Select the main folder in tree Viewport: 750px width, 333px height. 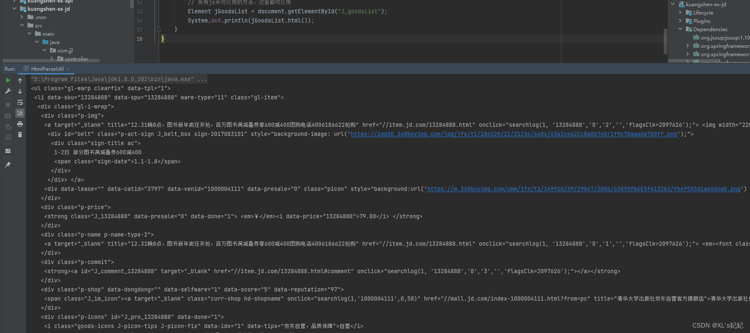click(48, 34)
